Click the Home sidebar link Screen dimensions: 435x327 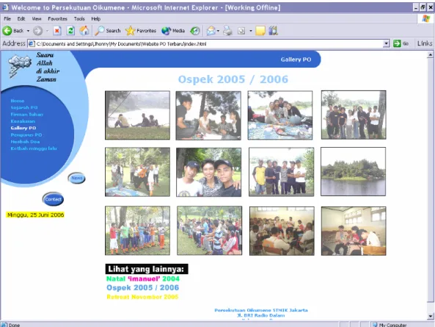tap(18, 101)
